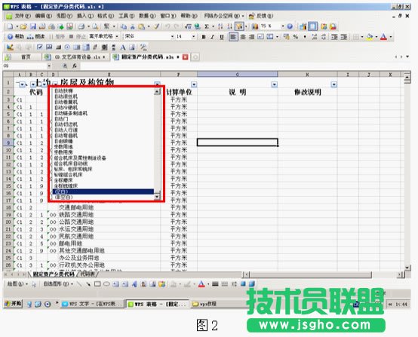Click the decrease indent icon
Screen dimensions: 418x337
pos(334,37)
